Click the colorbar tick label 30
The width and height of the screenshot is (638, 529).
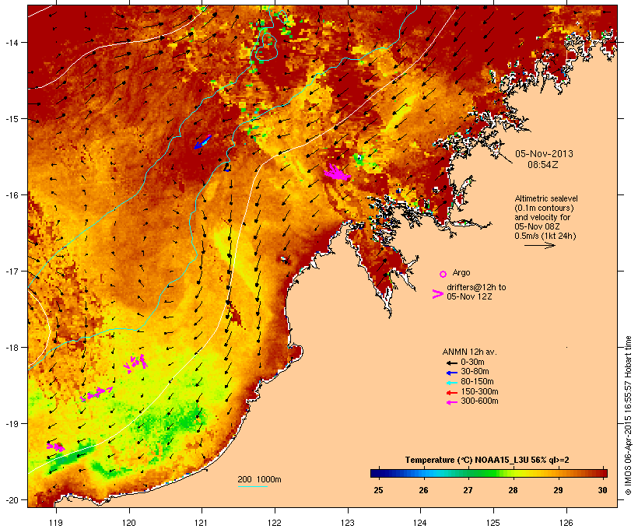(x=603, y=490)
